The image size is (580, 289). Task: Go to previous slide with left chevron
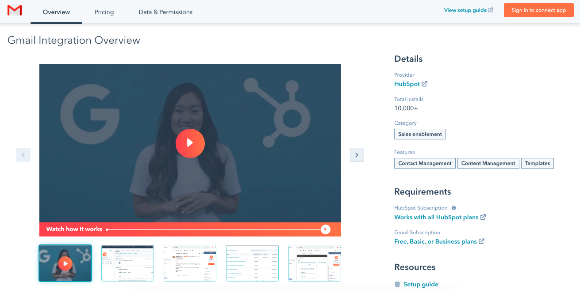(x=23, y=155)
